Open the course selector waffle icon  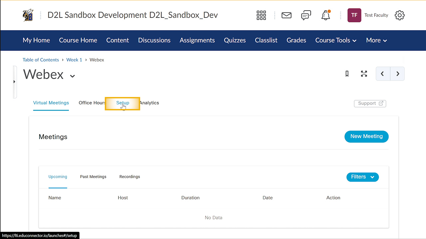click(x=261, y=15)
